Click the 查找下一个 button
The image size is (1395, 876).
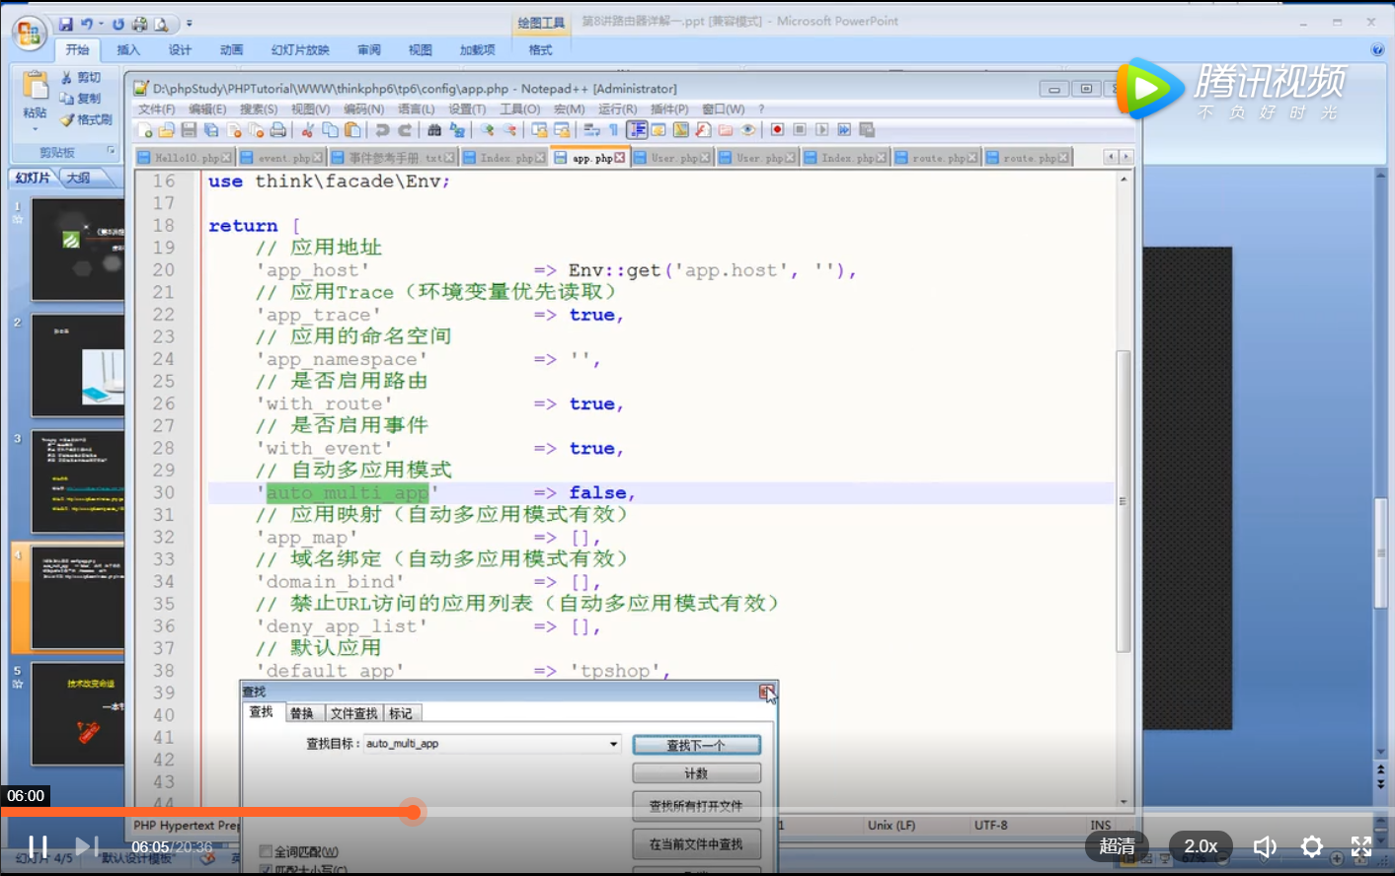click(696, 745)
